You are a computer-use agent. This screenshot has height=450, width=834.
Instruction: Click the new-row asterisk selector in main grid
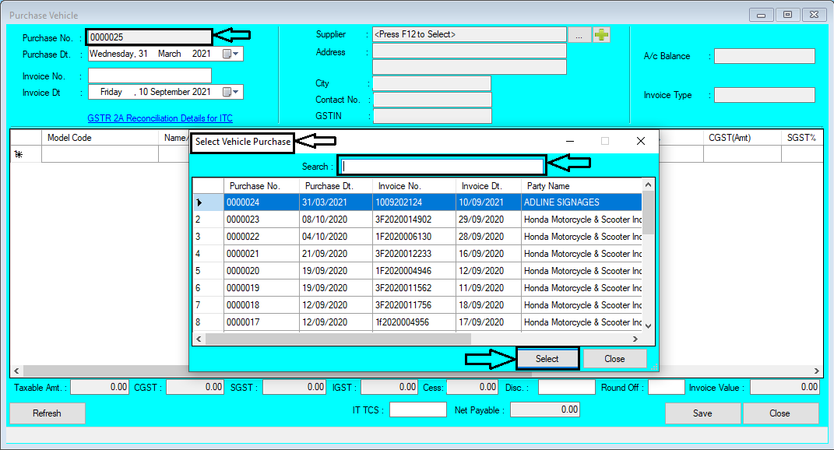click(26, 154)
